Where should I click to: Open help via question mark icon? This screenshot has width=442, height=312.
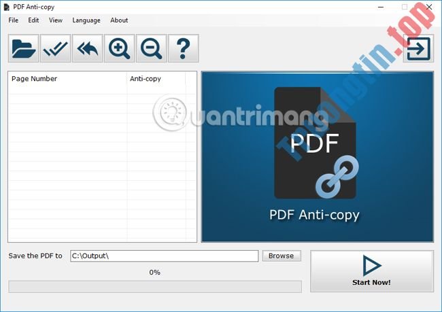[x=184, y=48]
